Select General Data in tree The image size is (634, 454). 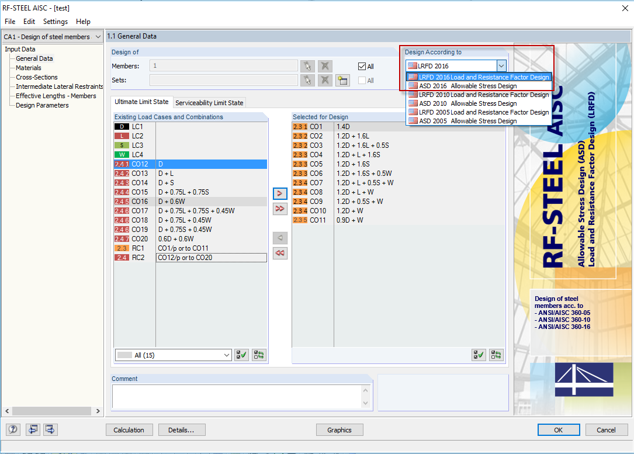coord(34,58)
